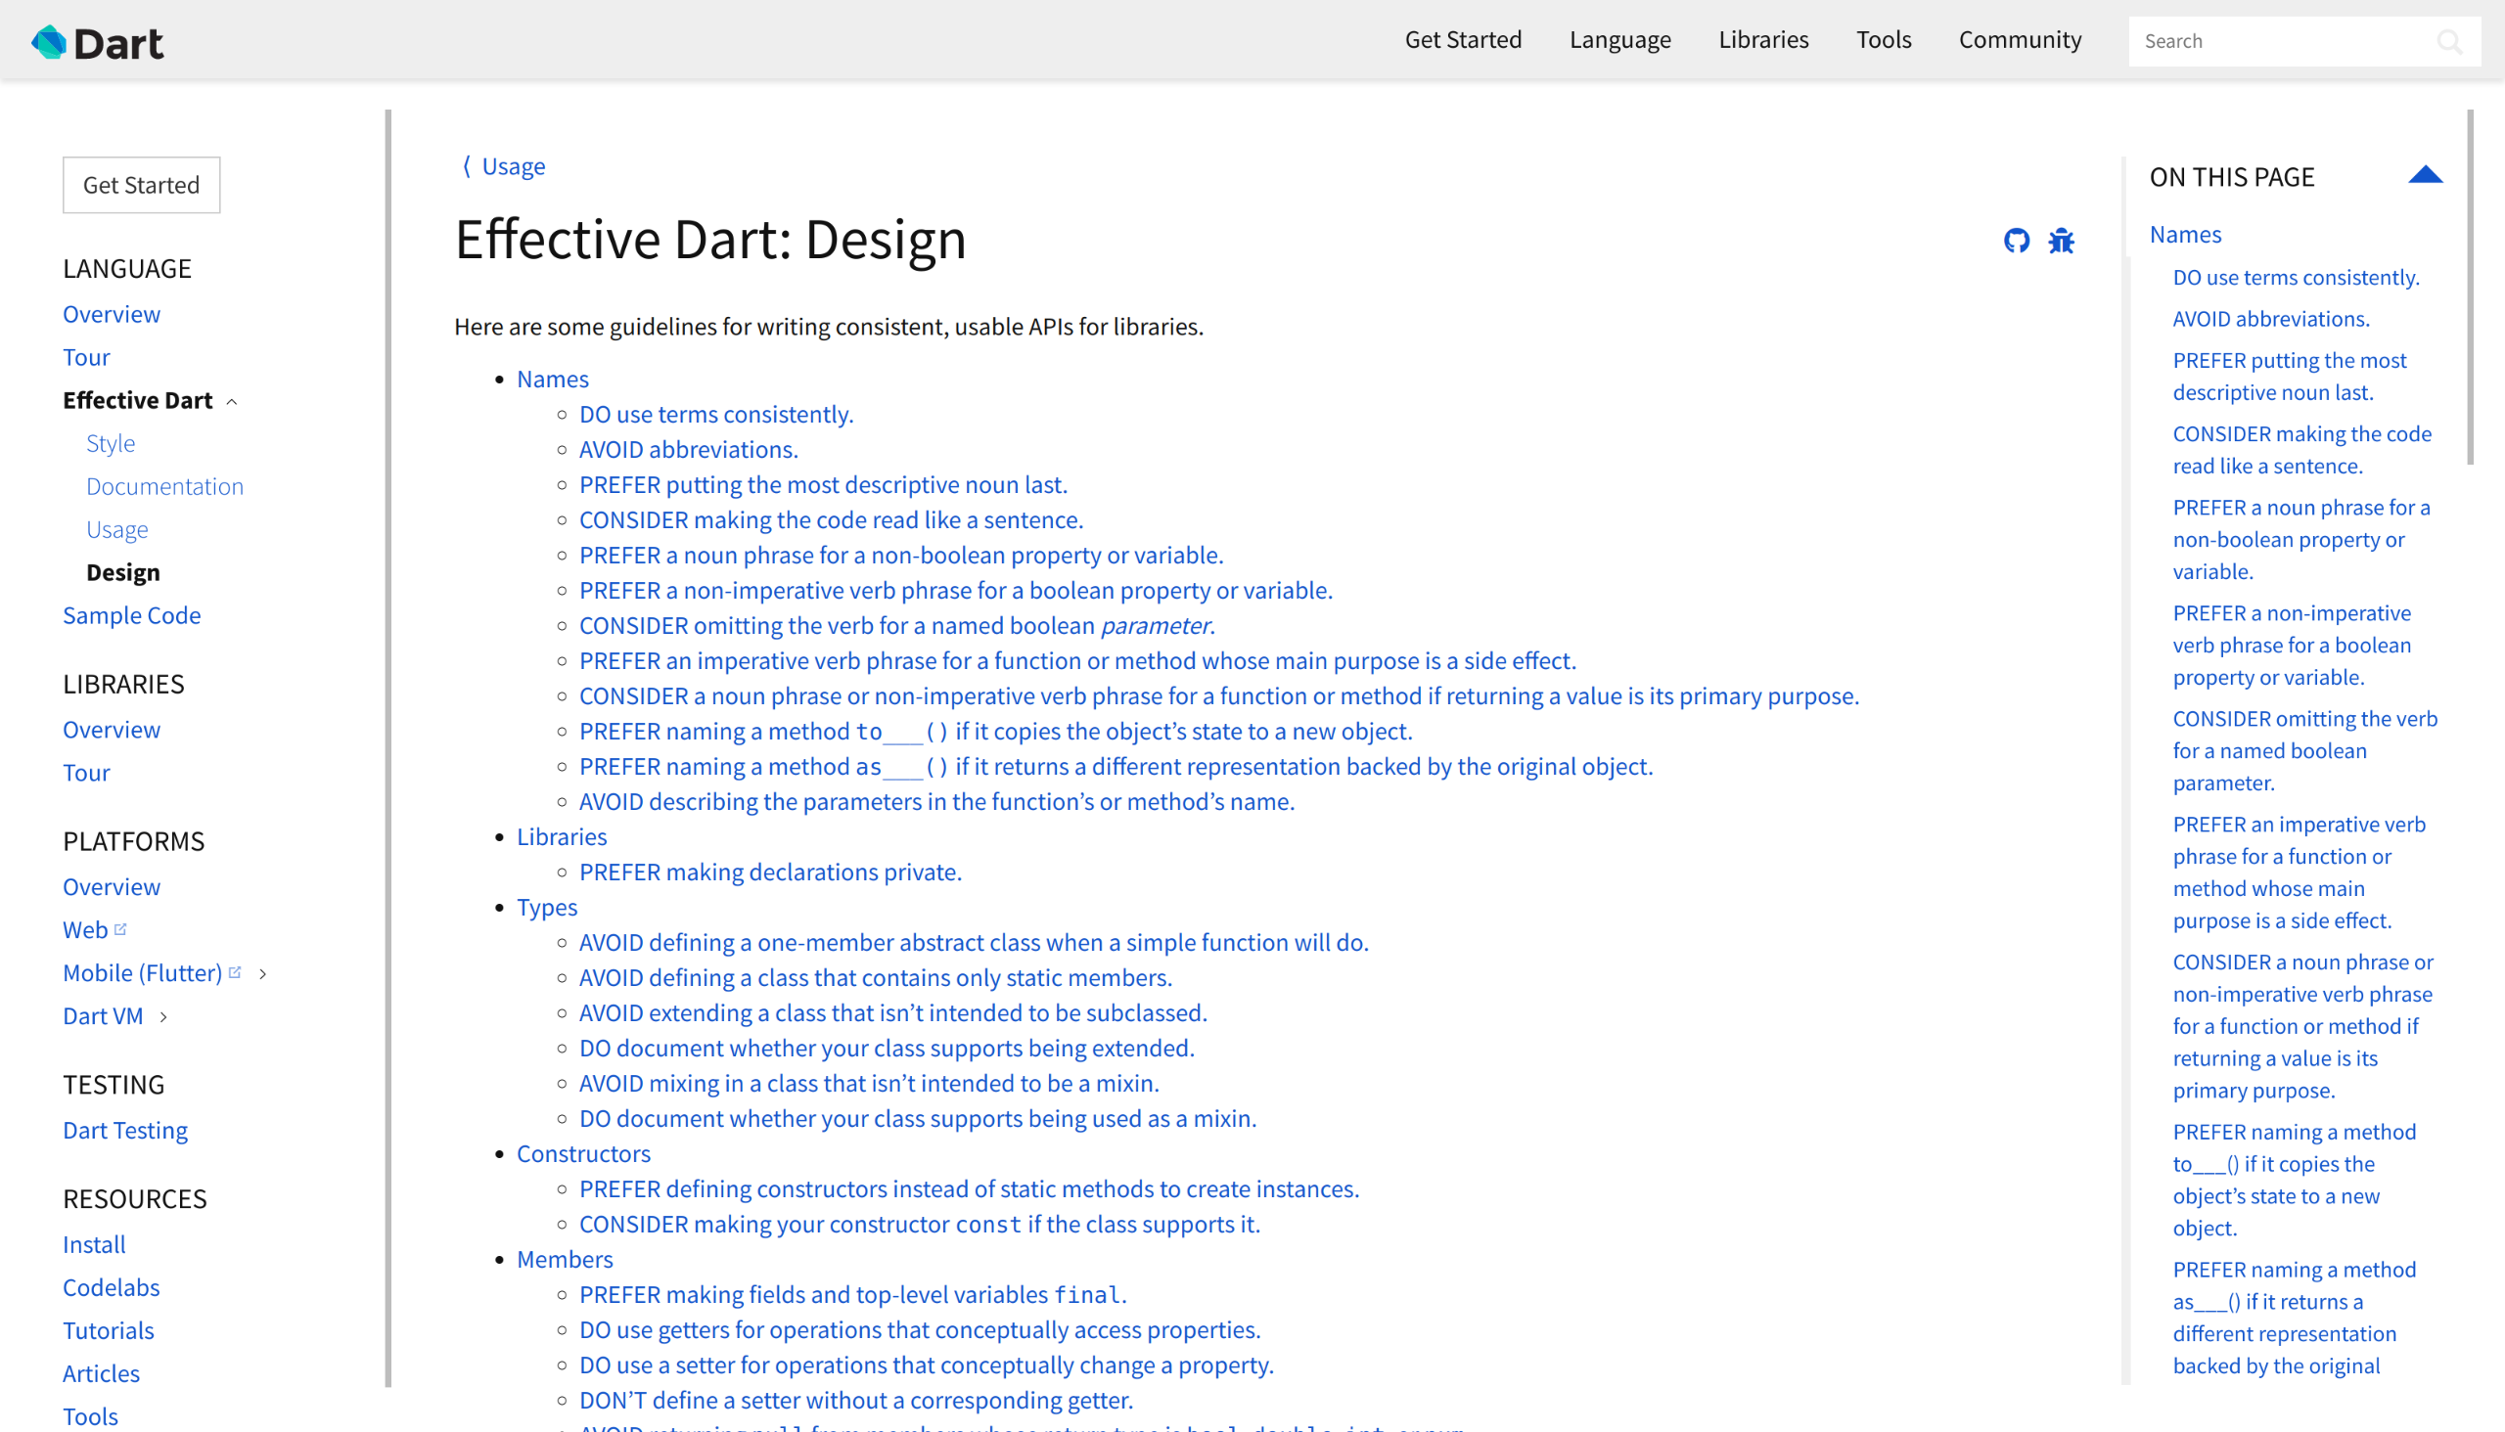
Task: Open the Tools top menu
Action: tap(1884, 39)
